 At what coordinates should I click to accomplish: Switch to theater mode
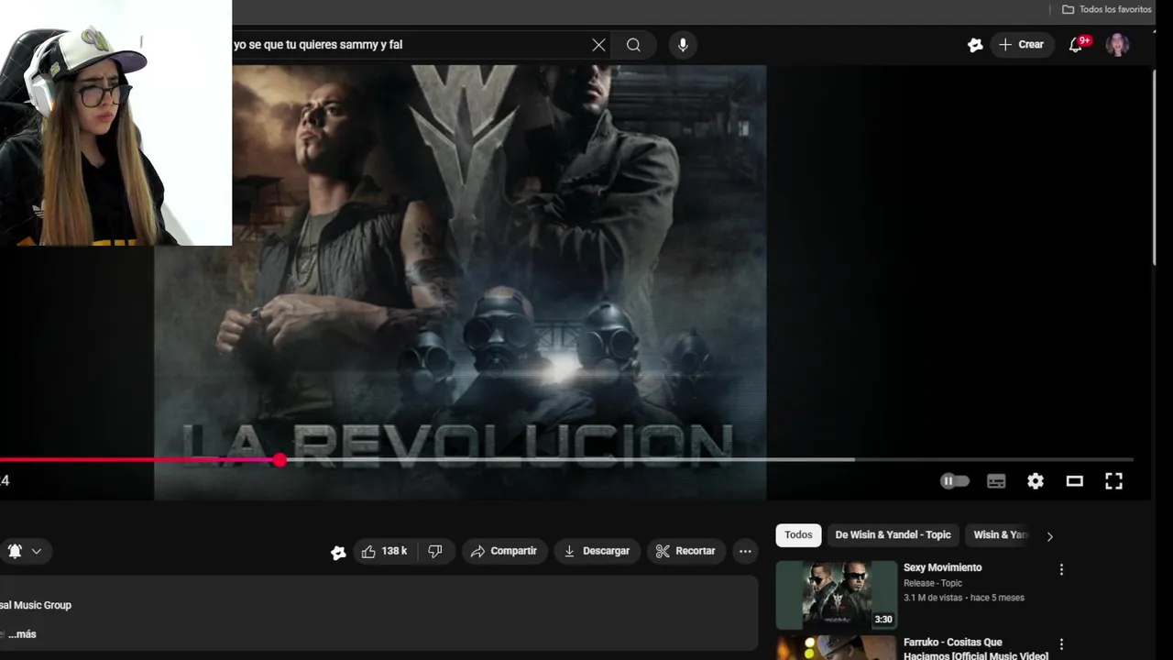coord(1075,481)
